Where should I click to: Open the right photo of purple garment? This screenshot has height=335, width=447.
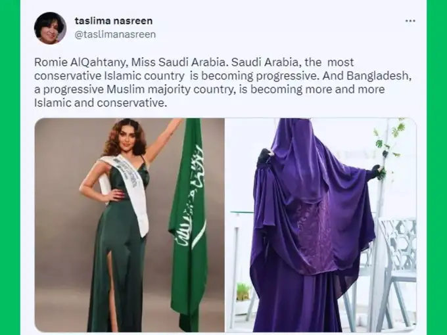click(x=321, y=225)
